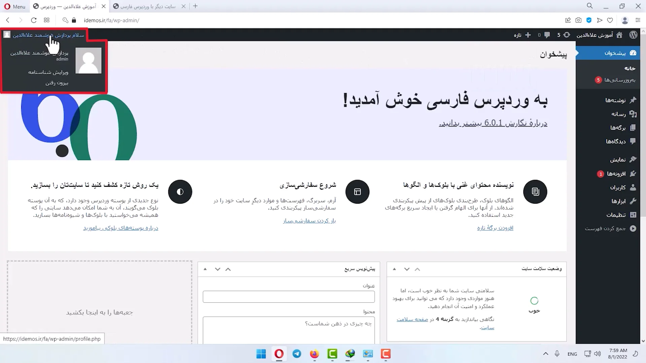Viewport: 646px width, 363px height.
Task: Click the user avatar thumbnail in dropdown
Action: (89, 61)
